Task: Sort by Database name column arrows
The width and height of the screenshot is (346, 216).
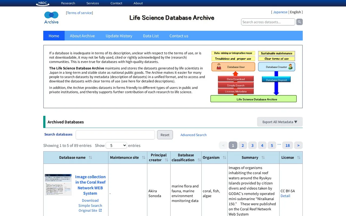Action: pos(91,157)
